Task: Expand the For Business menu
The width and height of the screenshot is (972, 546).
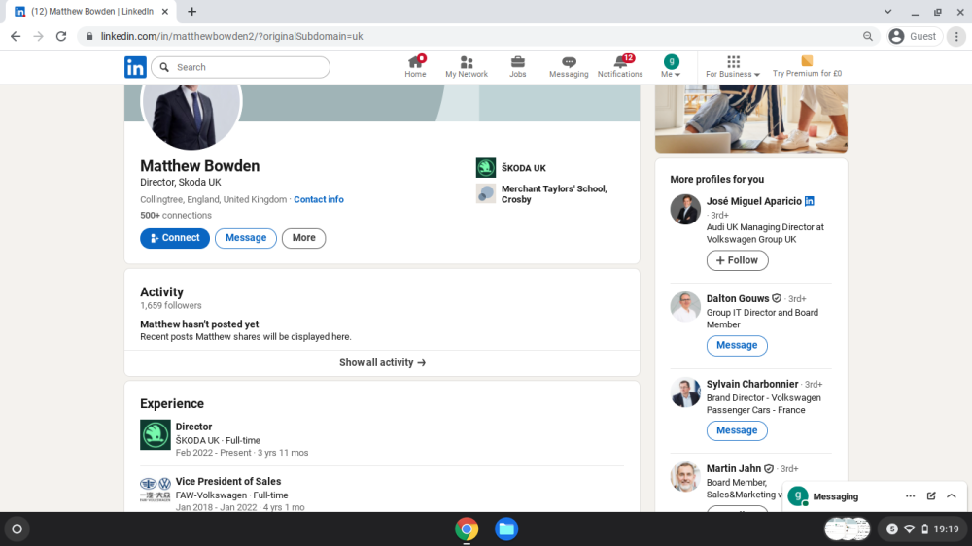Action: coord(733,66)
